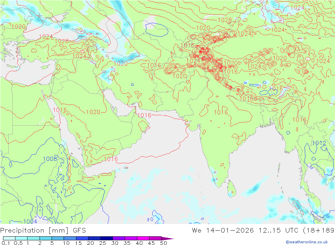
Task: Click the forecast date 'We 14-01-2026' text
Action: (x=223, y=231)
